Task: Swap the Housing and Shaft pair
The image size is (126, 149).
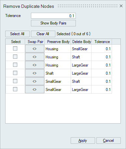Action: click(x=35, y=57)
